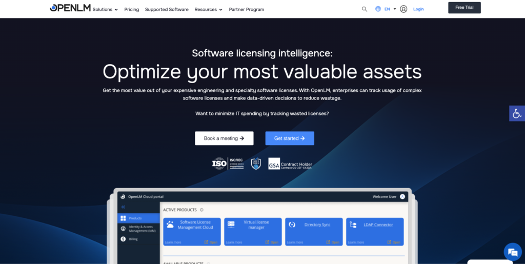This screenshot has width=525, height=264.
Task: Click the OpenLM logo
Action: (x=70, y=9)
